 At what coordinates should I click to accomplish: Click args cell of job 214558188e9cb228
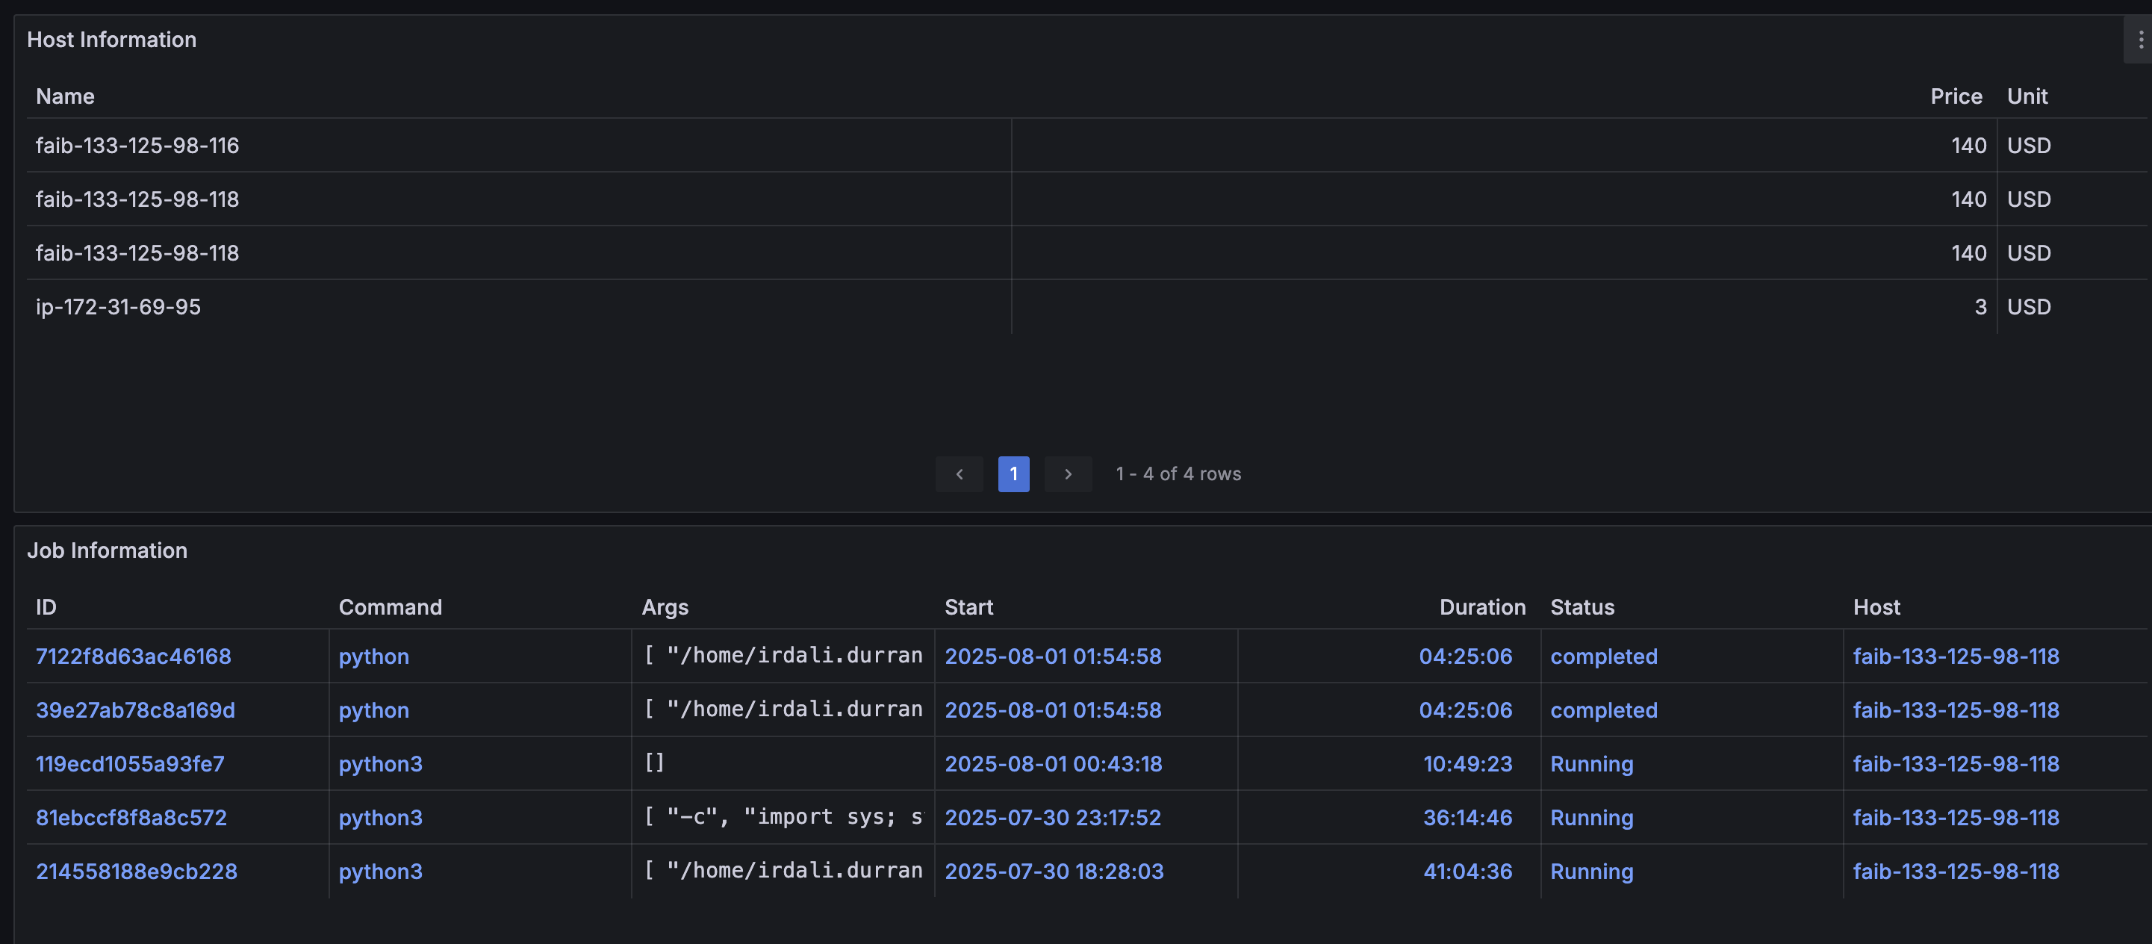click(783, 871)
